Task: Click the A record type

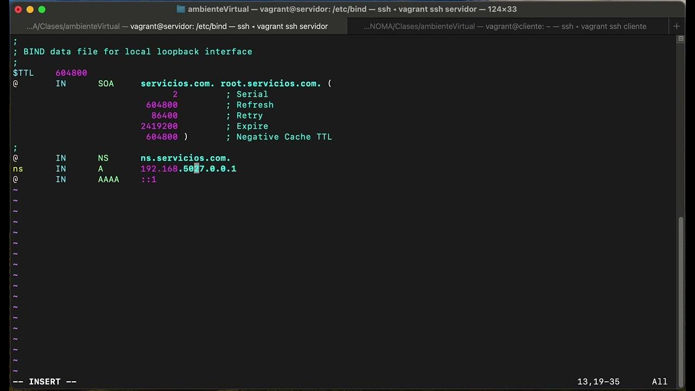Action: [100, 169]
